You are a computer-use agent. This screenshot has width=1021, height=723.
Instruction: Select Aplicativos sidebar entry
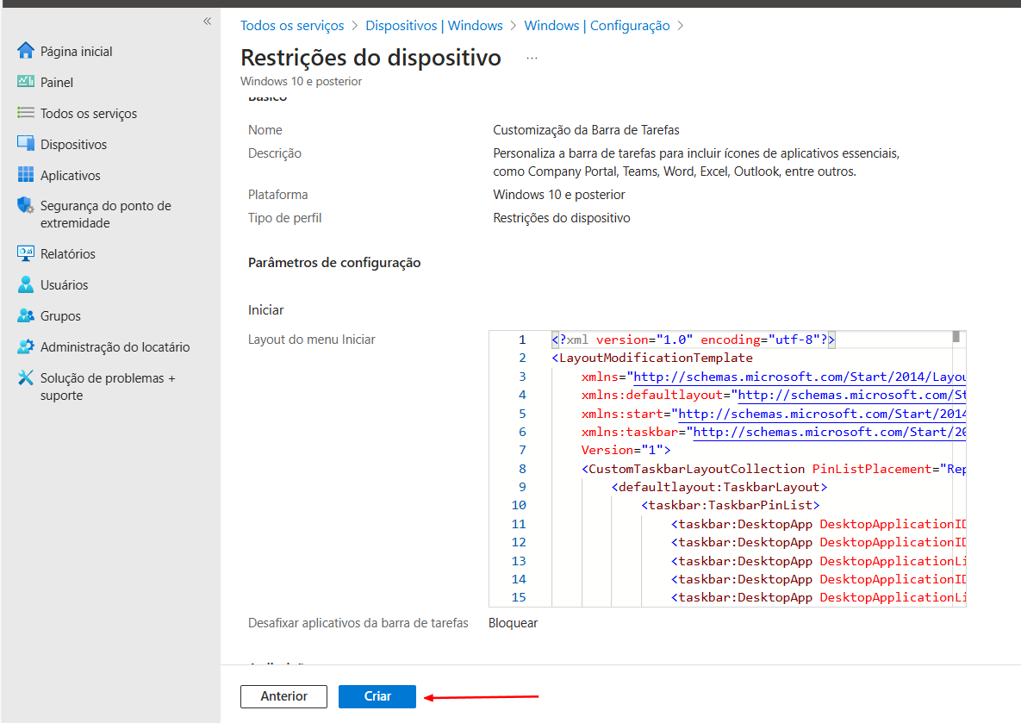coord(71,176)
